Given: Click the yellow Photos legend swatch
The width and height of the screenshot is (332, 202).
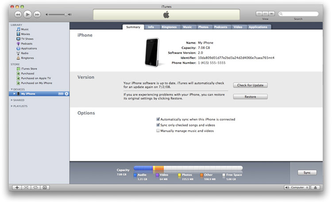Looking at the screenshot, I should click(179, 175).
